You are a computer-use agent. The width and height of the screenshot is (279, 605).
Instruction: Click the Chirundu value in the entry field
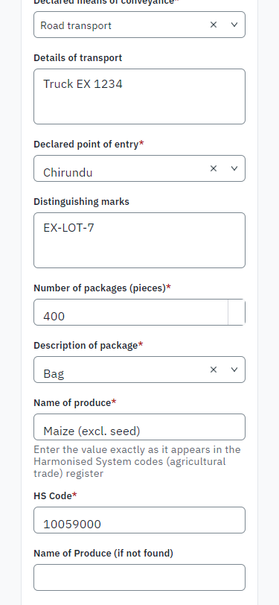(x=68, y=172)
